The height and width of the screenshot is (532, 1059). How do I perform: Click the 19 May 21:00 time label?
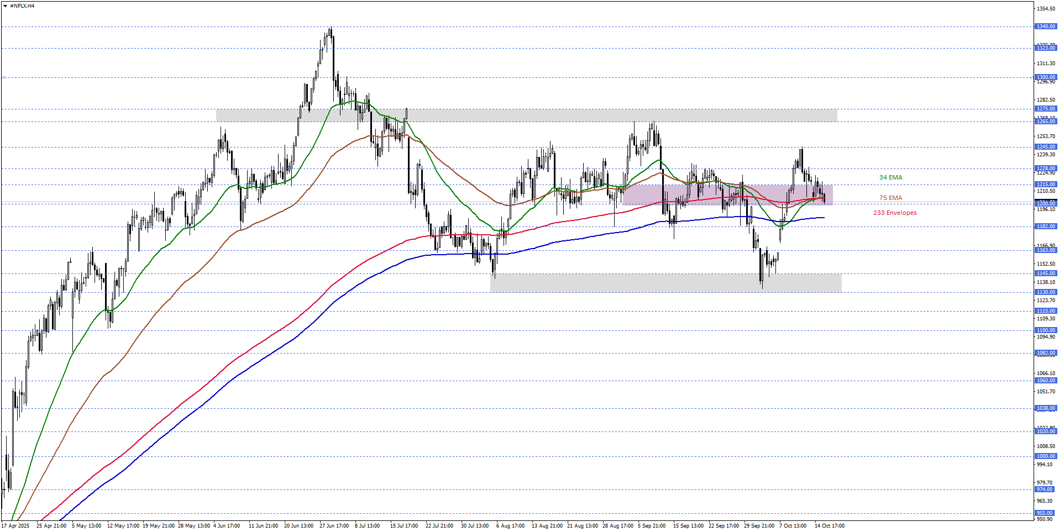point(159,526)
